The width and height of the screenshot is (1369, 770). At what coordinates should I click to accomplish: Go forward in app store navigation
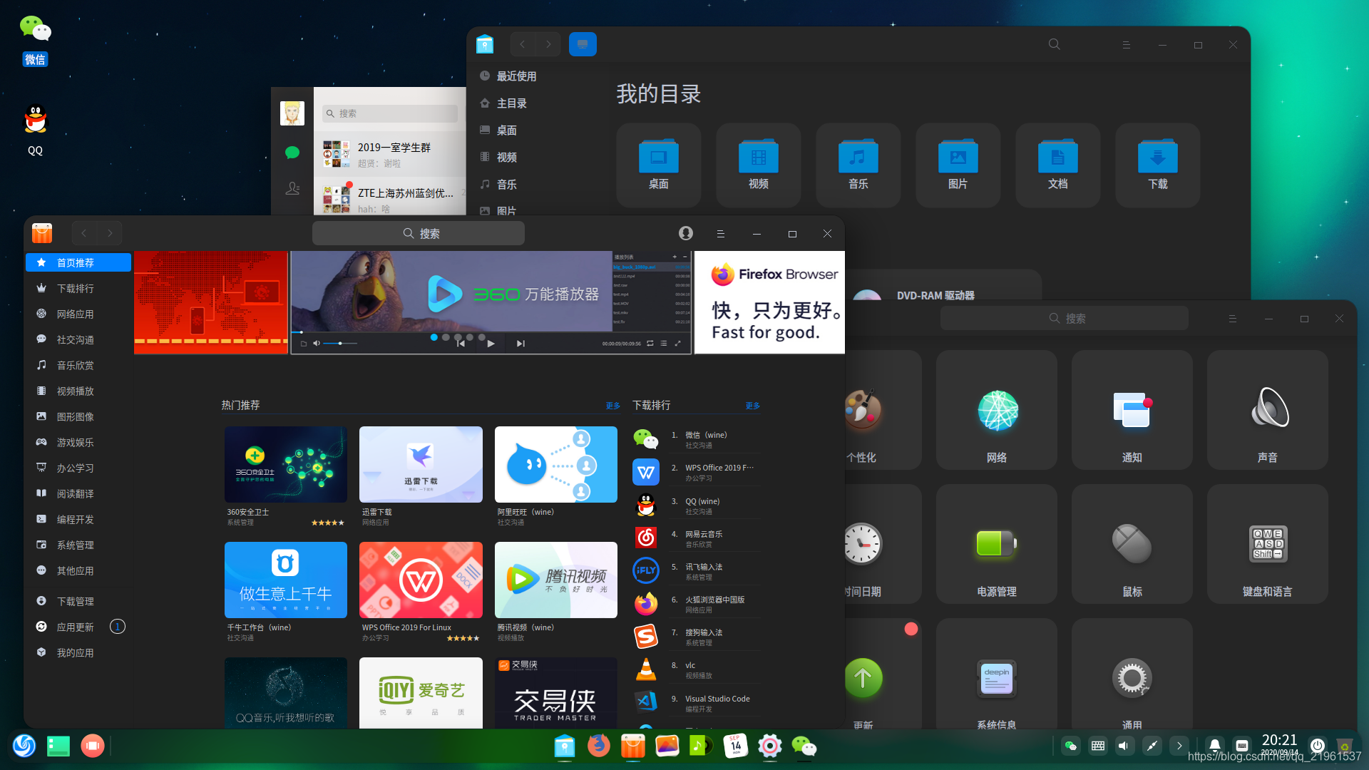(x=109, y=233)
